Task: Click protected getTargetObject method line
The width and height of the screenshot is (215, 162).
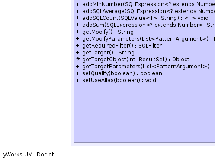Action: coord(133,60)
